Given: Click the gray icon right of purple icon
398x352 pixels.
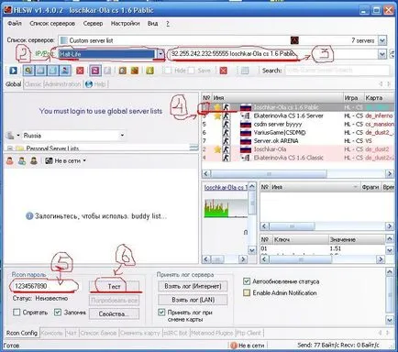Looking at the screenshot, I should coord(107,71).
